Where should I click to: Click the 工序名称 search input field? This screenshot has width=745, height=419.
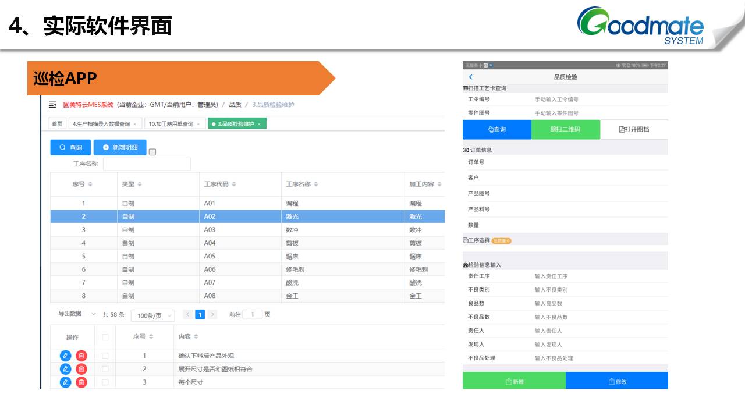(147, 164)
